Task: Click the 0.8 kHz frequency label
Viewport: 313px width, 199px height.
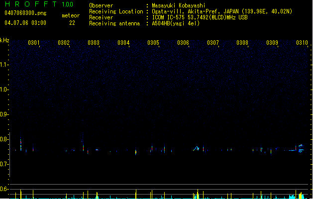Action: [4, 139]
